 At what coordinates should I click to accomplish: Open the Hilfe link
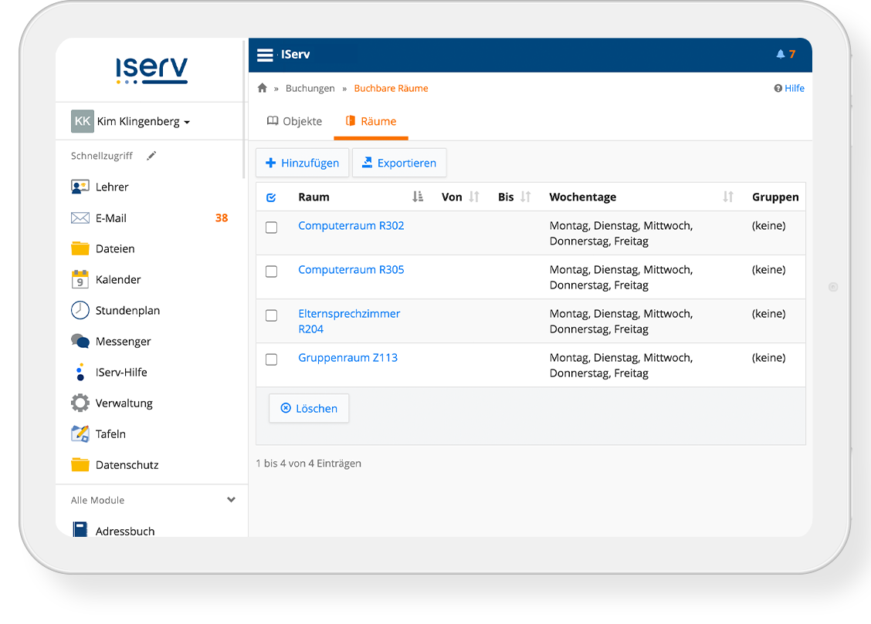795,88
